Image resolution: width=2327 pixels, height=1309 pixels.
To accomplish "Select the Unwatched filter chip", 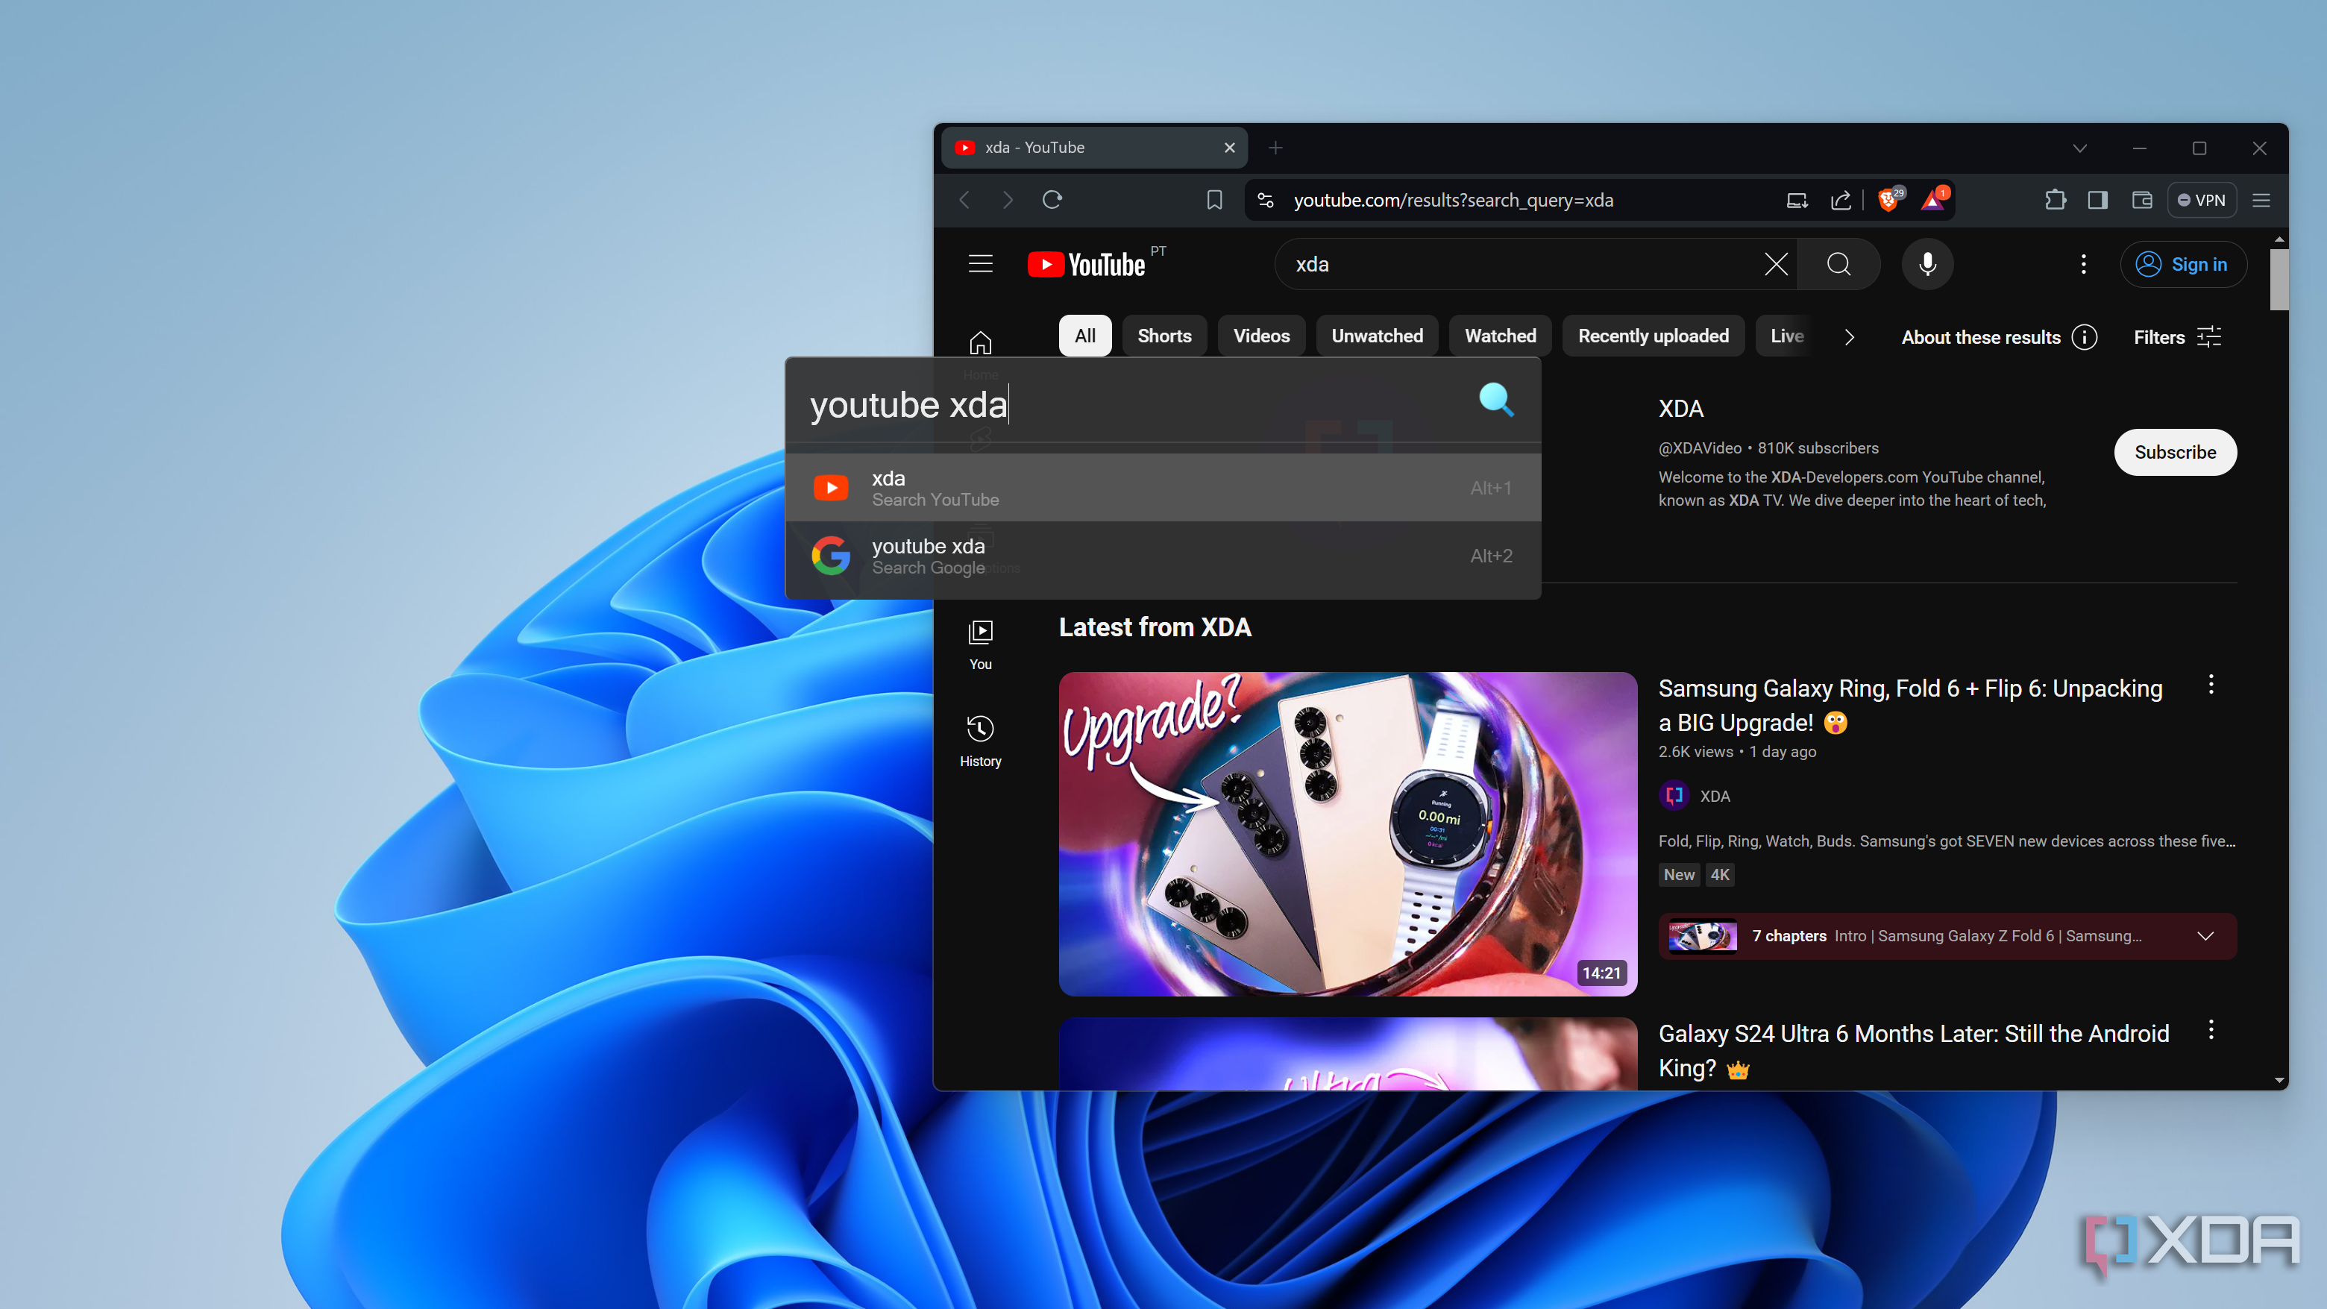I will point(1377,336).
